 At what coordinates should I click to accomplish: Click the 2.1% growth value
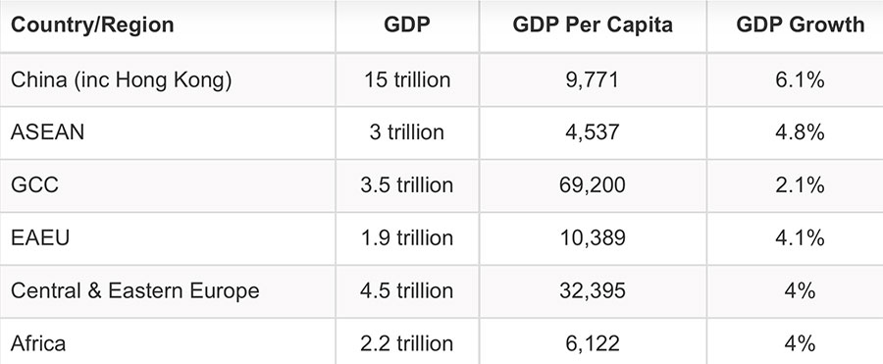tap(800, 185)
